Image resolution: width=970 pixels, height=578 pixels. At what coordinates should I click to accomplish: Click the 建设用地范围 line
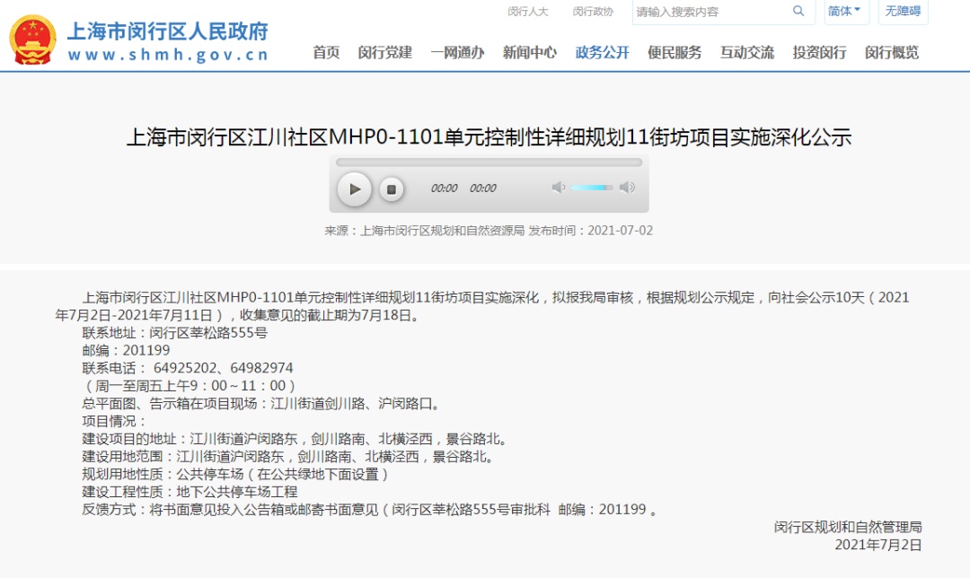(x=289, y=457)
